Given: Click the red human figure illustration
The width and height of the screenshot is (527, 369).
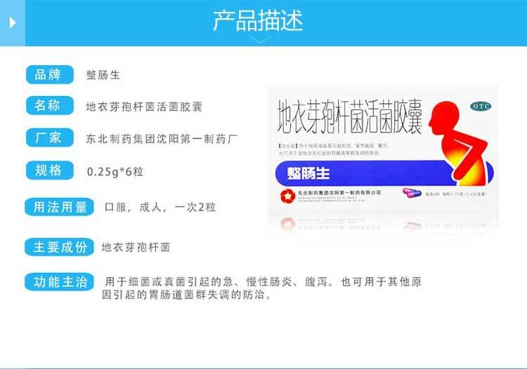Looking at the screenshot, I should click(x=457, y=142).
